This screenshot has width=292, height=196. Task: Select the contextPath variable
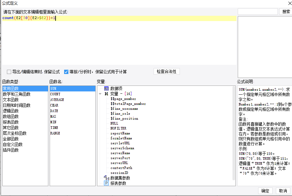121,168
